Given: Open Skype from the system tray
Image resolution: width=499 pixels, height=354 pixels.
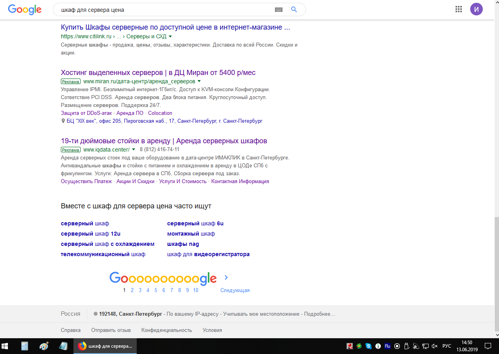Looking at the screenshot, I should pyautogui.click(x=369, y=346).
